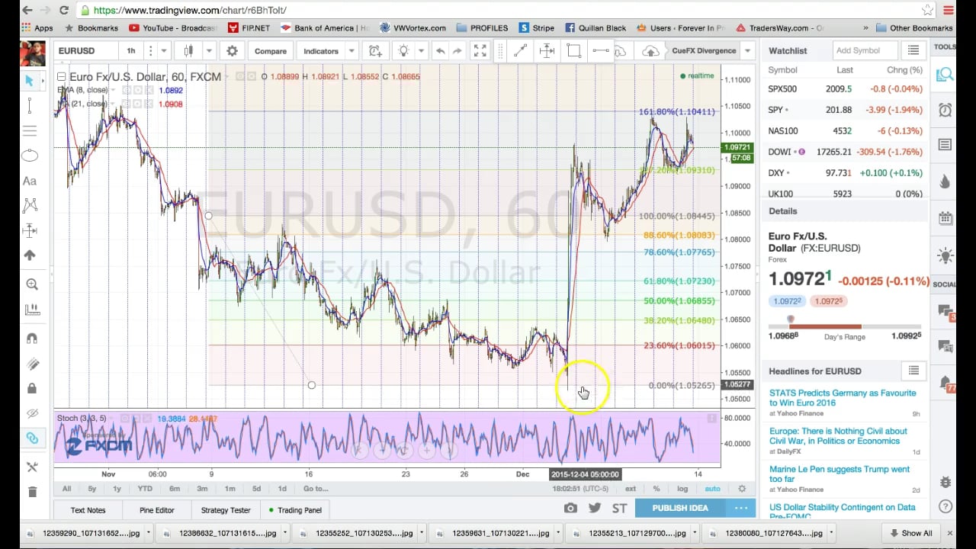Toggle fullscreen chart mode

pyautogui.click(x=480, y=51)
